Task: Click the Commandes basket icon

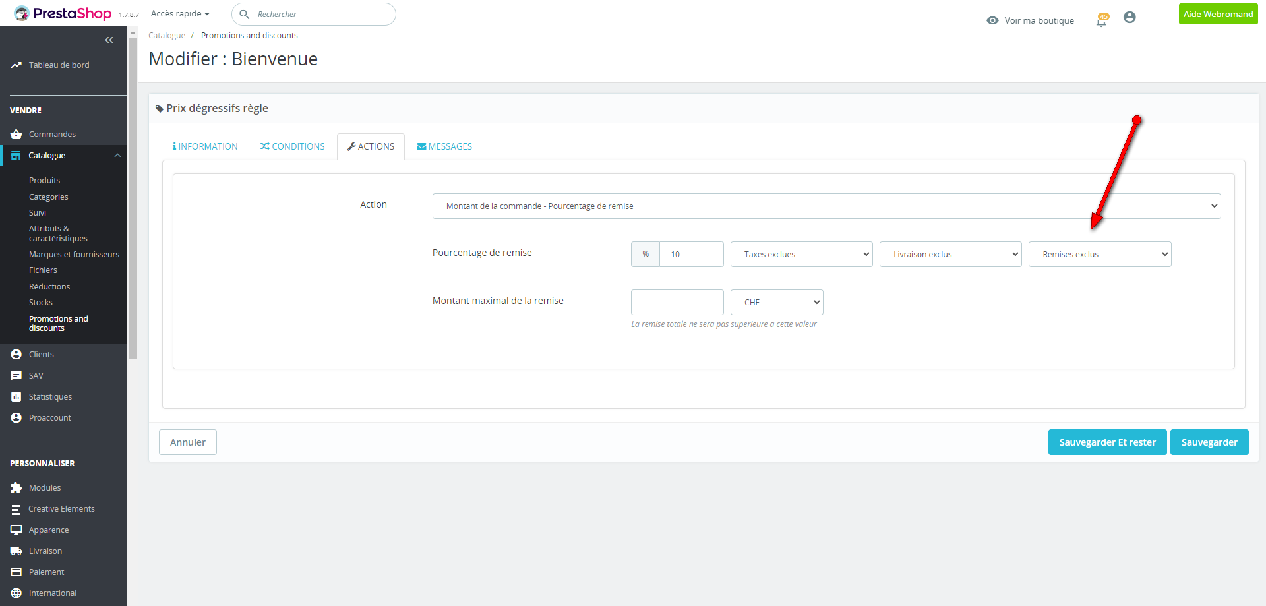Action: pos(16,135)
